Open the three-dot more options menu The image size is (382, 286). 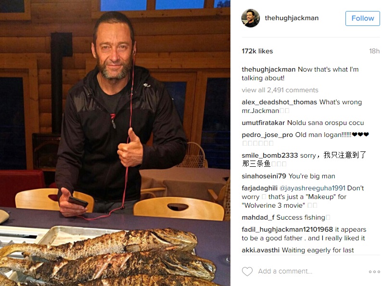[374, 272]
